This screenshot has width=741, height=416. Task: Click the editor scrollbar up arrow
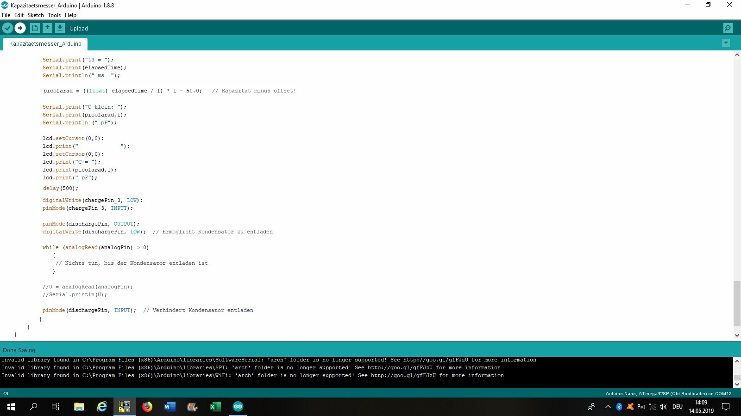coord(737,55)
